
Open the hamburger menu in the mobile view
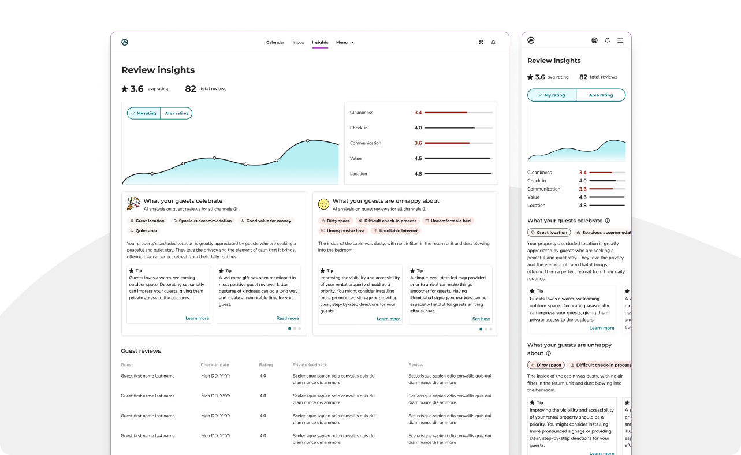[x=620, y=40]
